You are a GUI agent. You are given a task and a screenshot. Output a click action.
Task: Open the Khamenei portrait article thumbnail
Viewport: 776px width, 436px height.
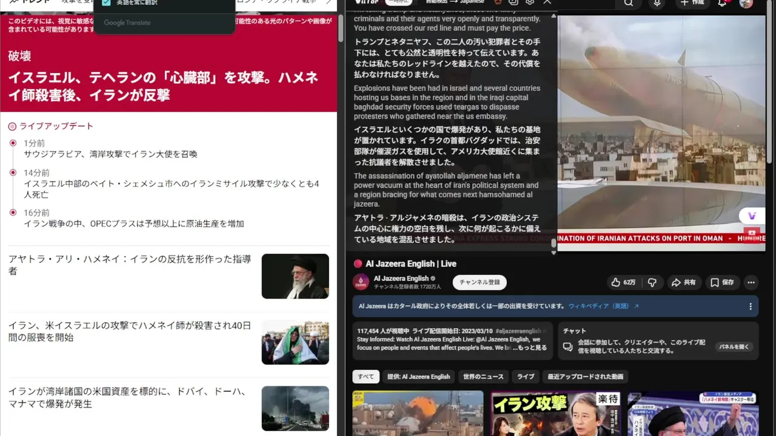(x=295, y=276)
